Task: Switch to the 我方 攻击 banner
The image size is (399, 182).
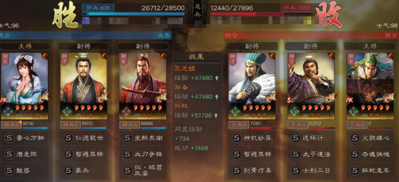Action: (85, 35)
